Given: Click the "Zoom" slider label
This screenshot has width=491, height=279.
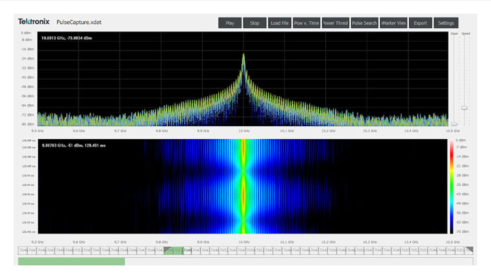Looking at the screenshot, I should pyautogui.click(x=454, y=33).
